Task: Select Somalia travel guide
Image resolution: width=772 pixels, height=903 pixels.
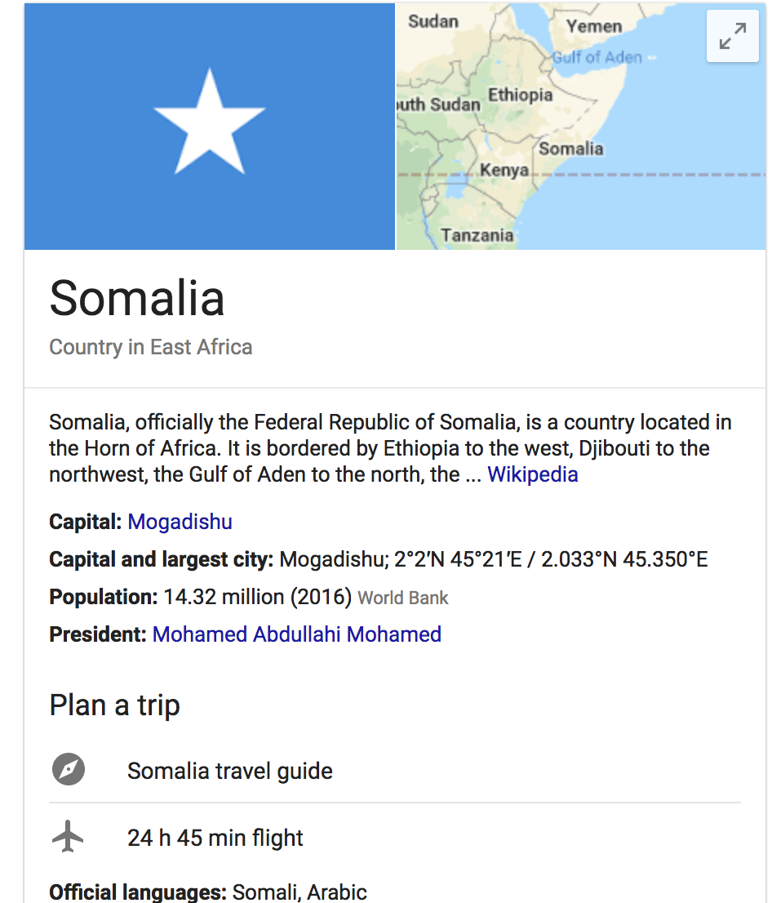Action: click(x=229, y=771)
